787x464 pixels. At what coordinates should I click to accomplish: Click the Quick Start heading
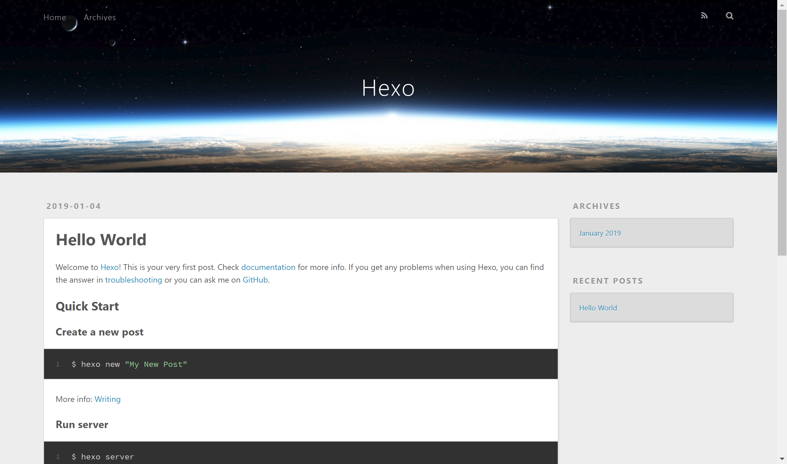click(87, 306)
